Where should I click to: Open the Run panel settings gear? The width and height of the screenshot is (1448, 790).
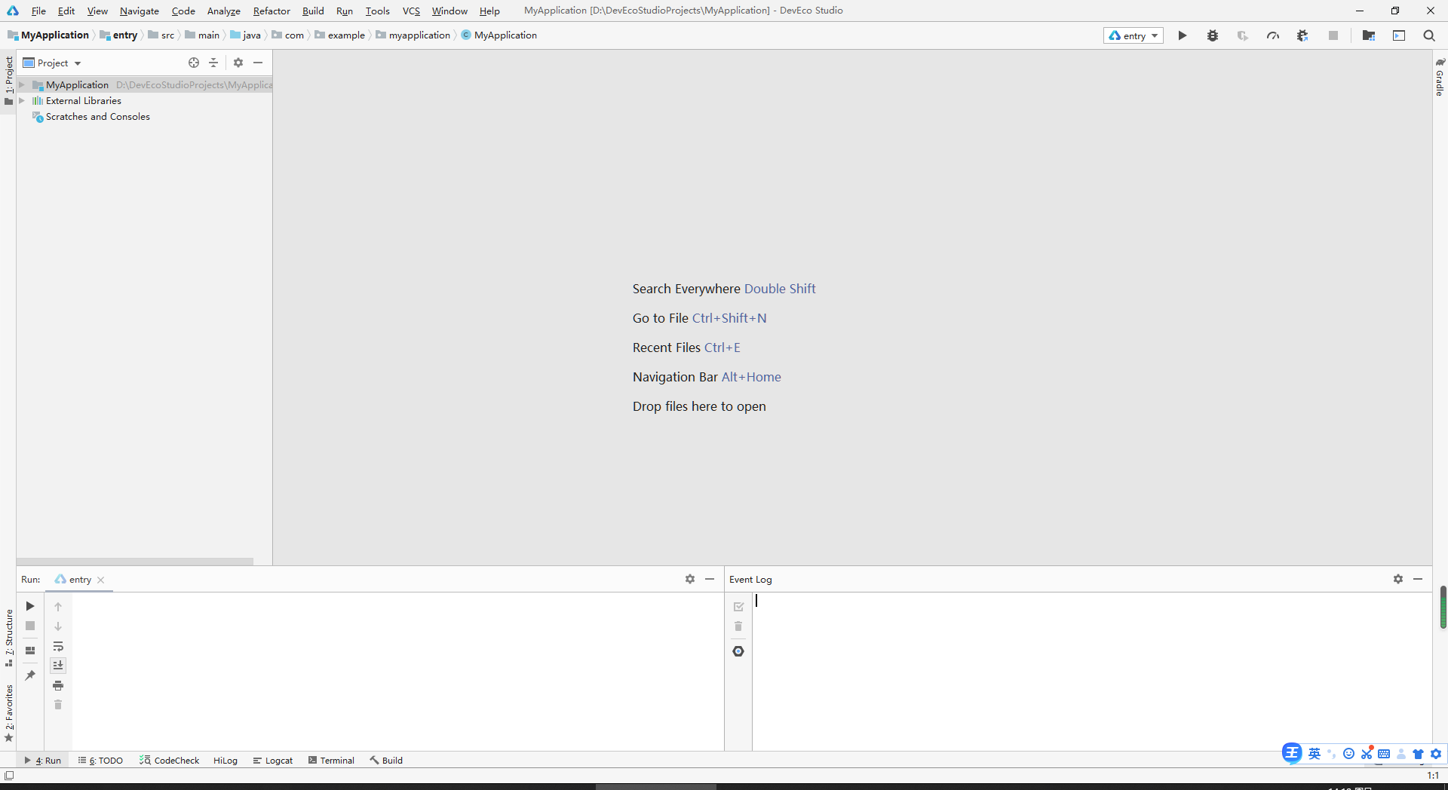(x=690, y=579)
